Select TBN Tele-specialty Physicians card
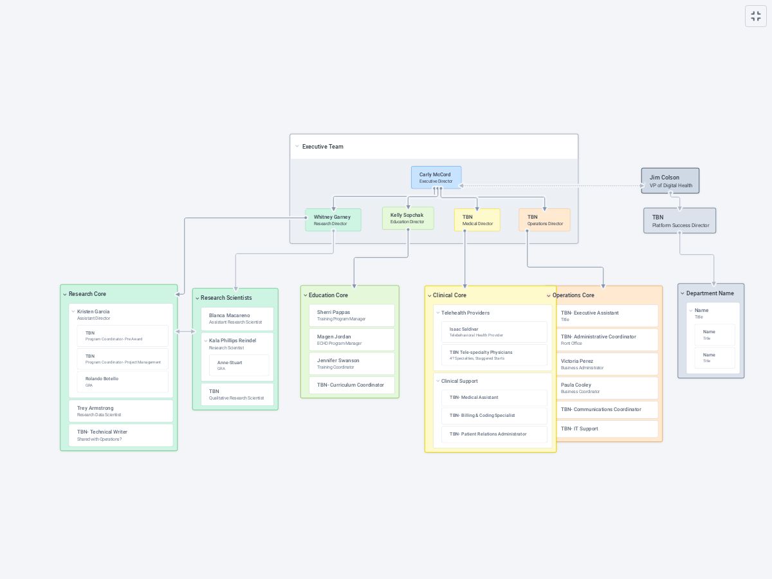Viewport: 772px width, 579px height. coord(494,355)
